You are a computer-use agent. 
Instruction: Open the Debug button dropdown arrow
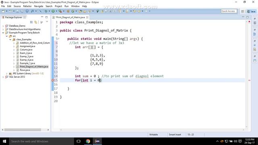pyautogui.click(x=49, y=11)
